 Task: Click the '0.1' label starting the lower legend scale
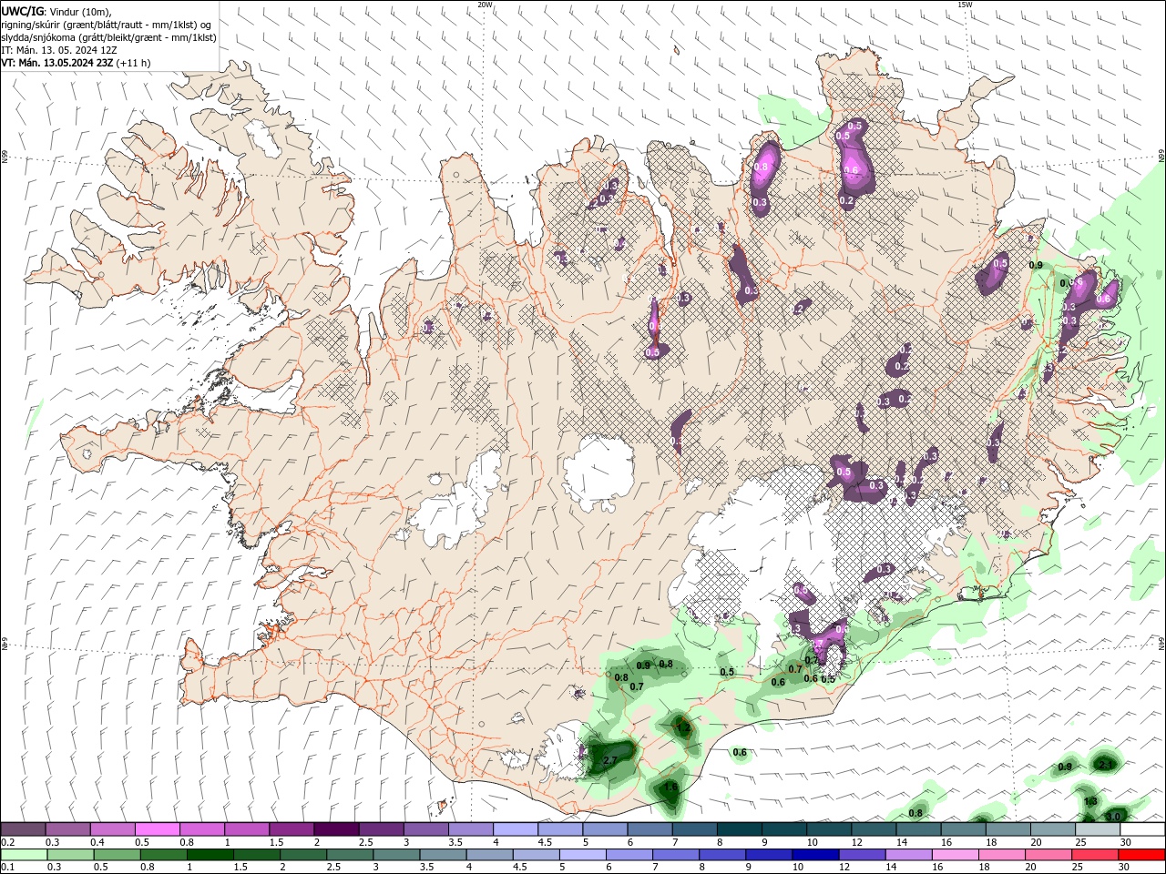click(7, 868)
